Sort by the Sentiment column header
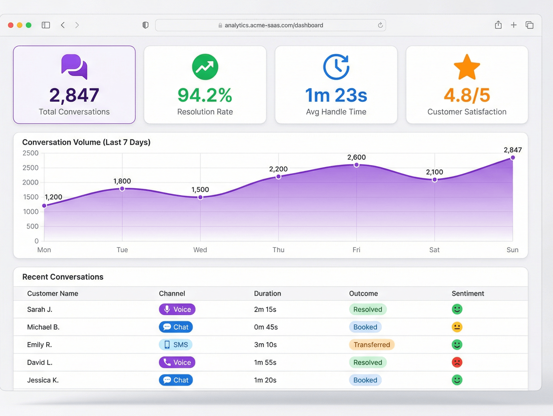This screenshot has width=553, height=416. click(x=468, y=294)
